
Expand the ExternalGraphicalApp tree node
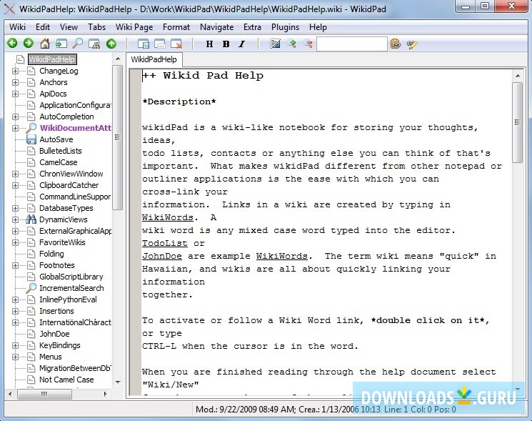(x=15, y=231)
